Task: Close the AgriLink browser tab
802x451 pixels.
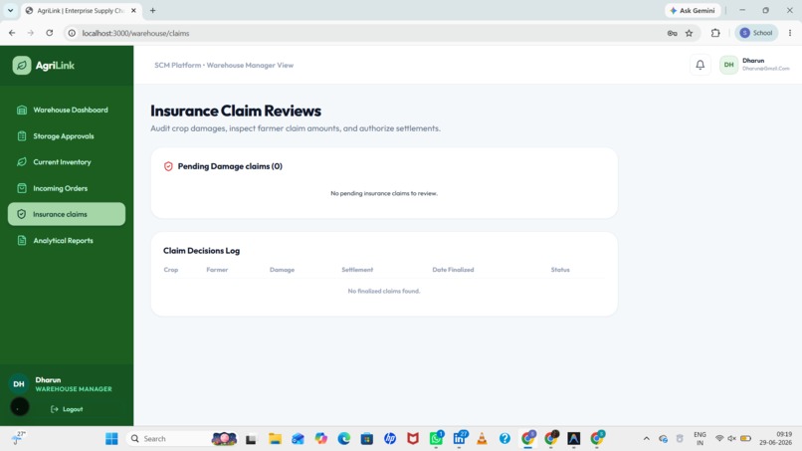Action: (x=133, y=10)
